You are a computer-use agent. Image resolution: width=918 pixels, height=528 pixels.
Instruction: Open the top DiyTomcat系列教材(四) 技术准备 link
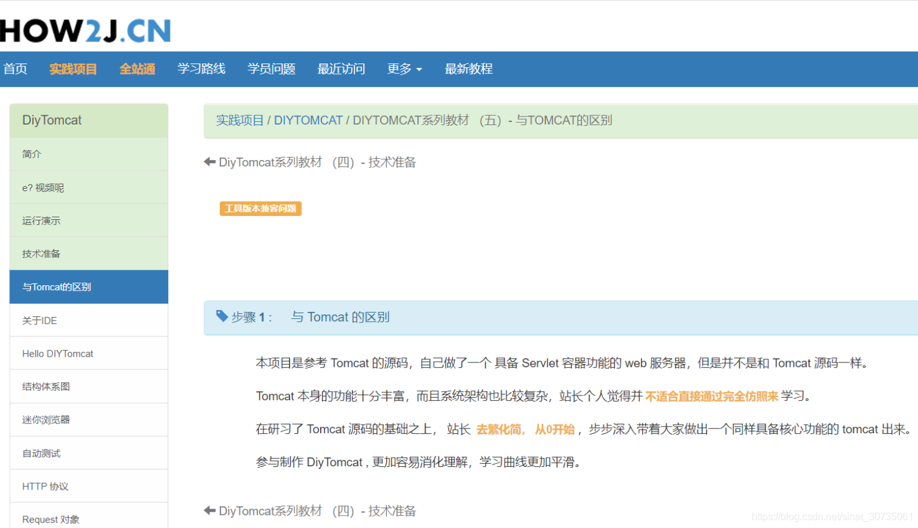[x=317, y=163]
